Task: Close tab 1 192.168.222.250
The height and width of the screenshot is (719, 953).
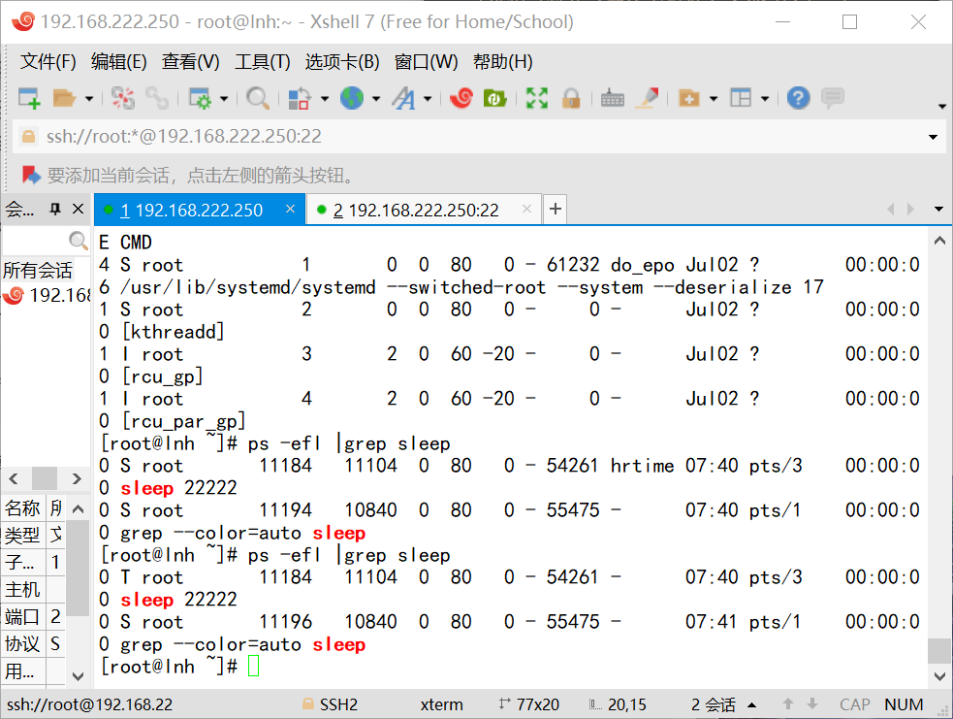Action: [x=291, y=210]
